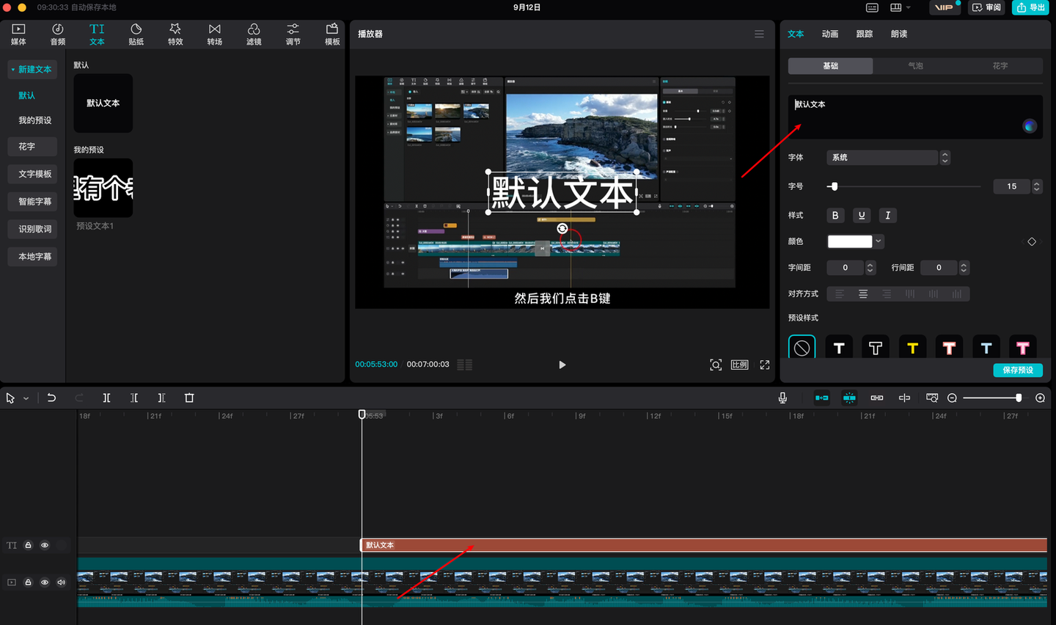Open the selection tool dropdown arrow

pos(26,398)
